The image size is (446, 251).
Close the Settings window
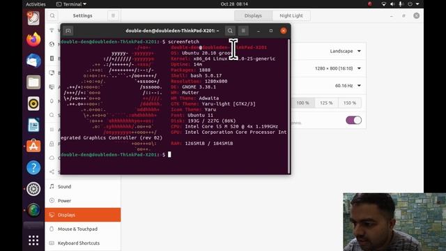pos(417,15)
